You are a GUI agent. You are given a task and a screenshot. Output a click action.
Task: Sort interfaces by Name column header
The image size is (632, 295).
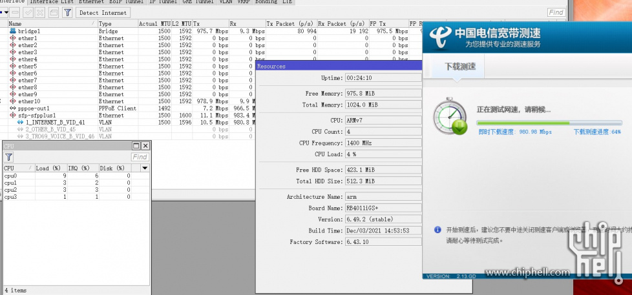pyautogui.click(x=52, y=24)
